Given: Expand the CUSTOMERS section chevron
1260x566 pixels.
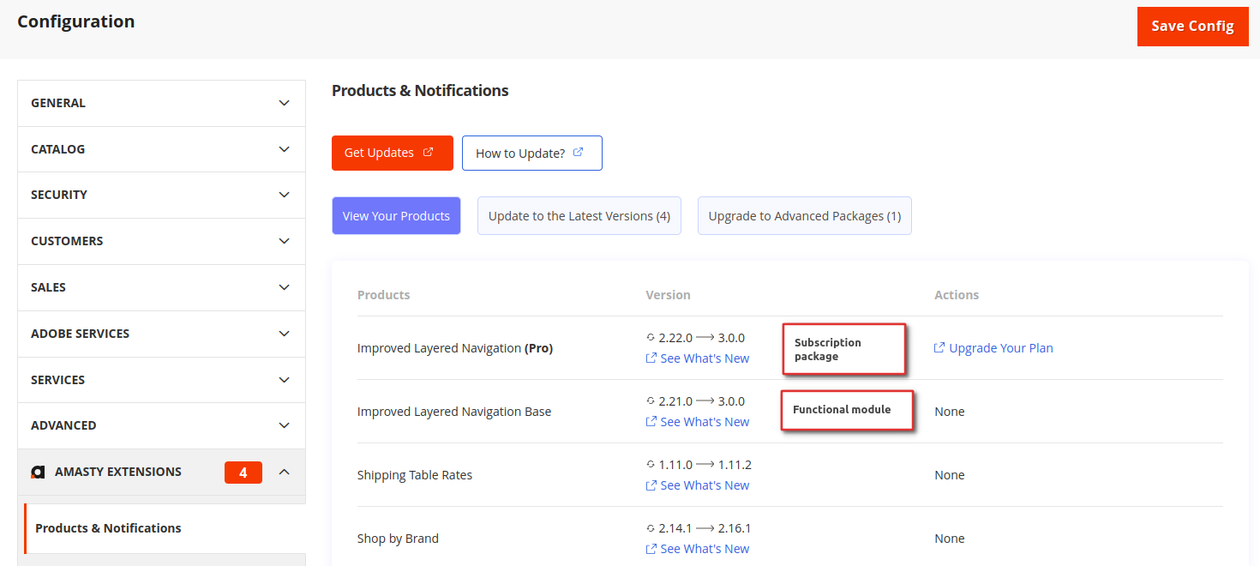Looking at the screenshot, I should [x=285, y=241].
